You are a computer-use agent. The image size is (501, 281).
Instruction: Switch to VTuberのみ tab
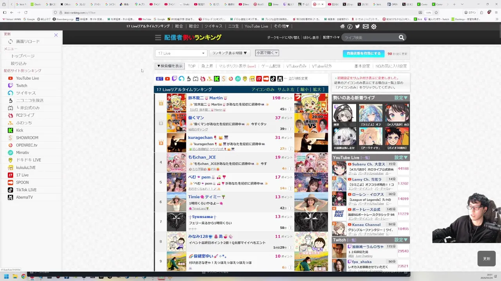click(296, 66)
